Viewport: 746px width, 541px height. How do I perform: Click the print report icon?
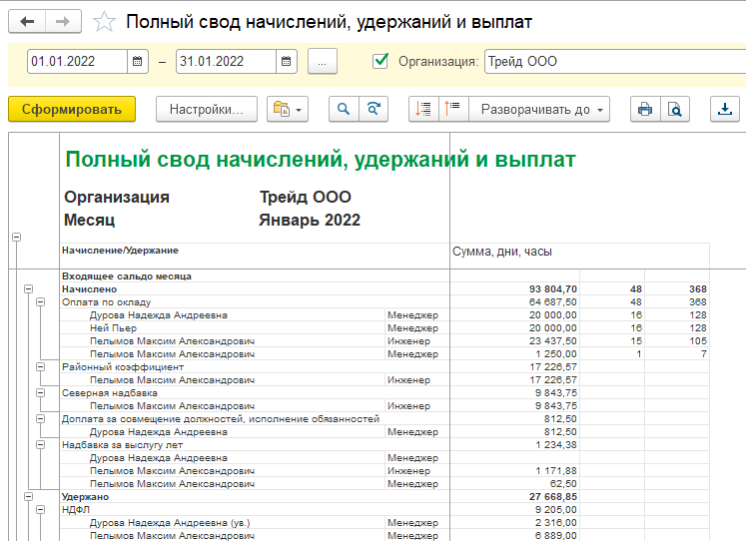(645, 109)
